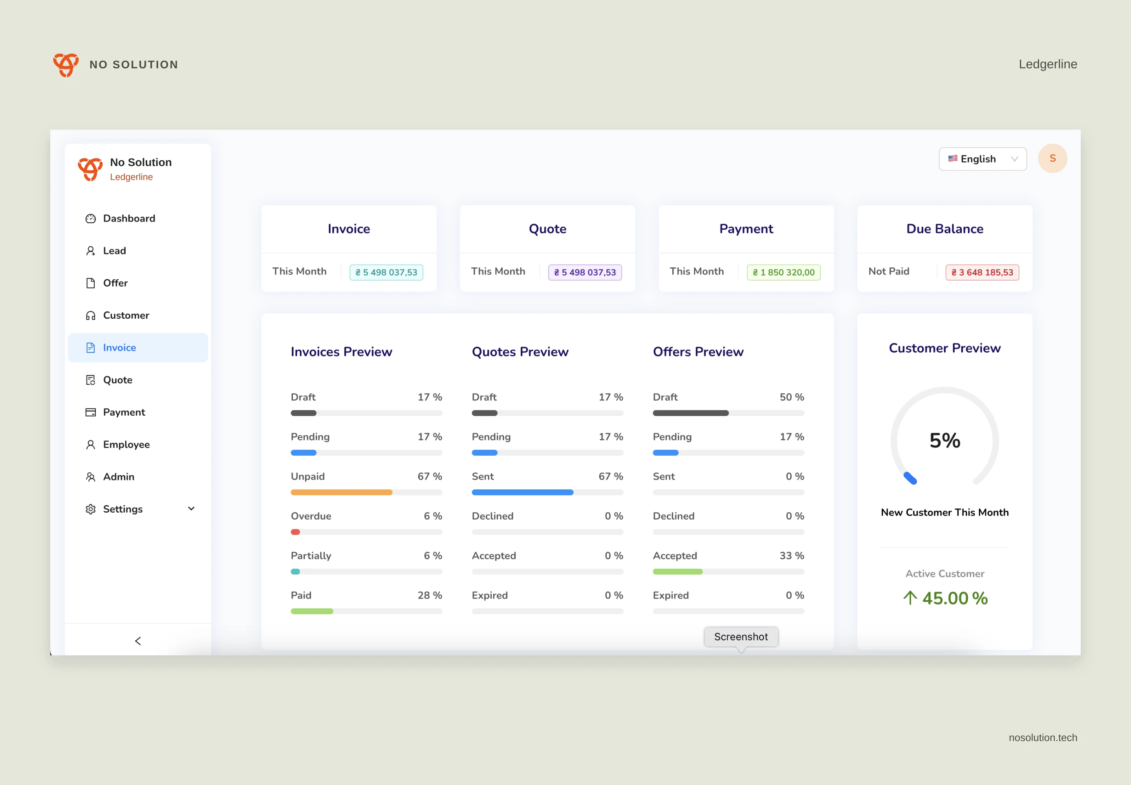Click the Settings gear icon
1131x785 pixels.
[91, 509]
